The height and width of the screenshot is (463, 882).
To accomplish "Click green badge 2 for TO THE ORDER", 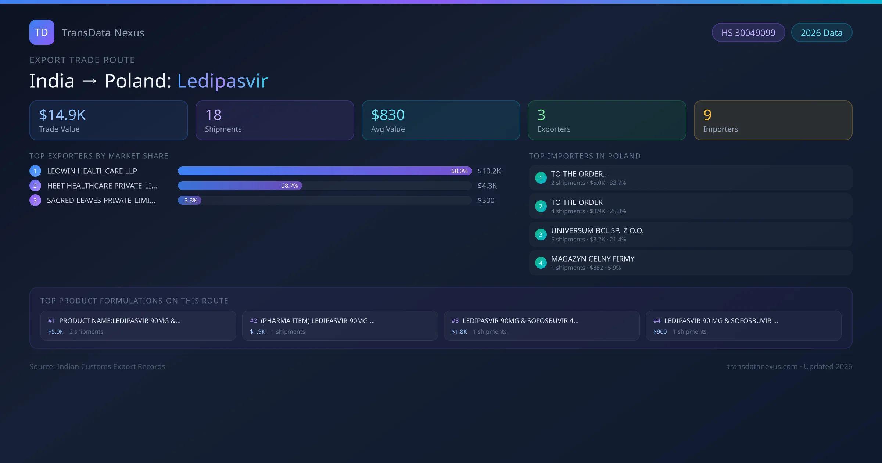I will tap(541, 206).
